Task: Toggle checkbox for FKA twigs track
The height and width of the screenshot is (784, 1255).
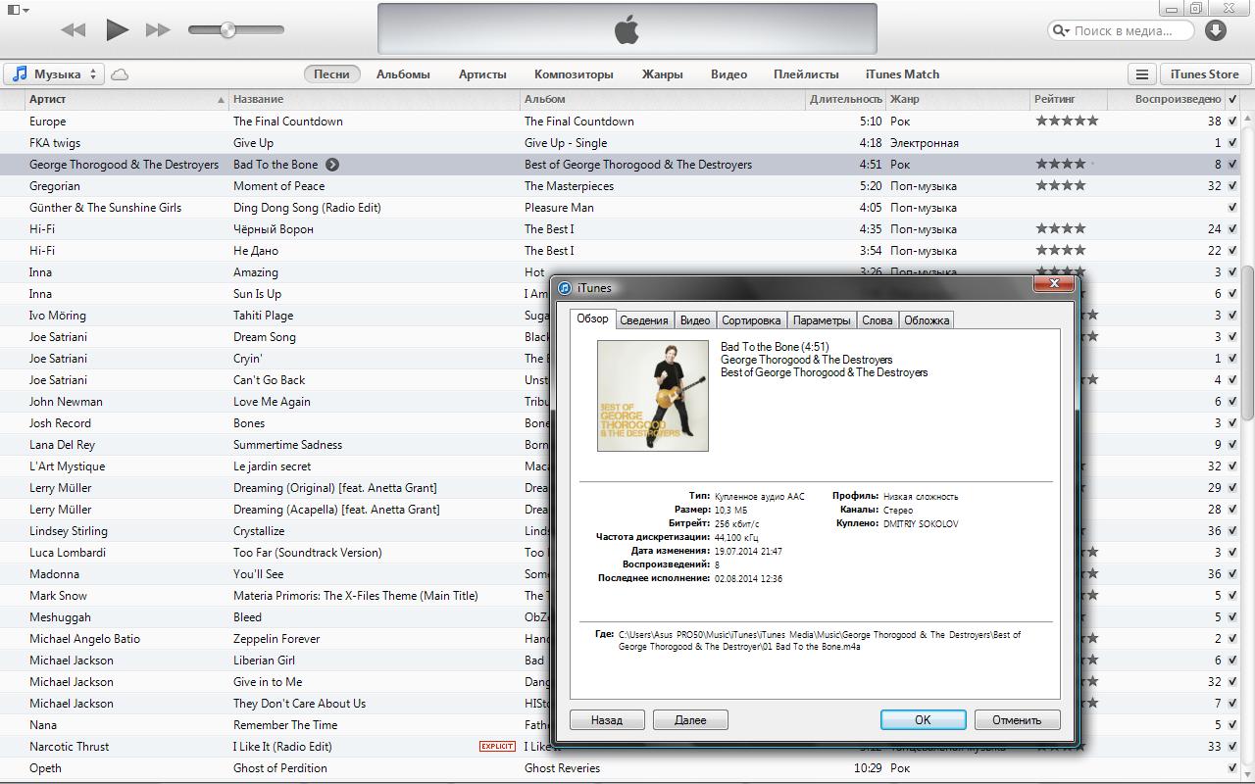Action: pyautogui.click(x=1232, y=143)
